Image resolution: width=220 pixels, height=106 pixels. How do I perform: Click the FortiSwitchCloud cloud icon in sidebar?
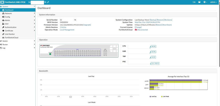click(3, 38)
